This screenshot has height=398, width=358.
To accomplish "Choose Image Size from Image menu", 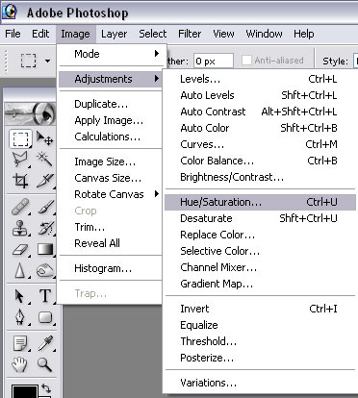I will (111, 162).
